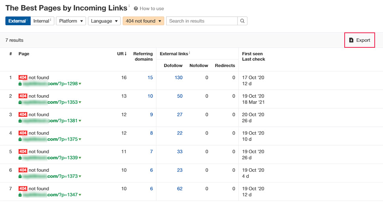Click lock icon beside ?p=1353 URL
The height and width of the screenshot is (203, 383).
pyautogui.click(x=20, y=102)
